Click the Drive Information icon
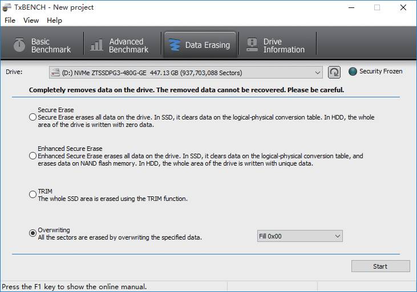 click(252, 46)
